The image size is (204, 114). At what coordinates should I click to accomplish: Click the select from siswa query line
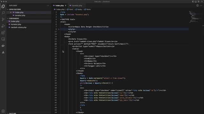click(103, 78)
